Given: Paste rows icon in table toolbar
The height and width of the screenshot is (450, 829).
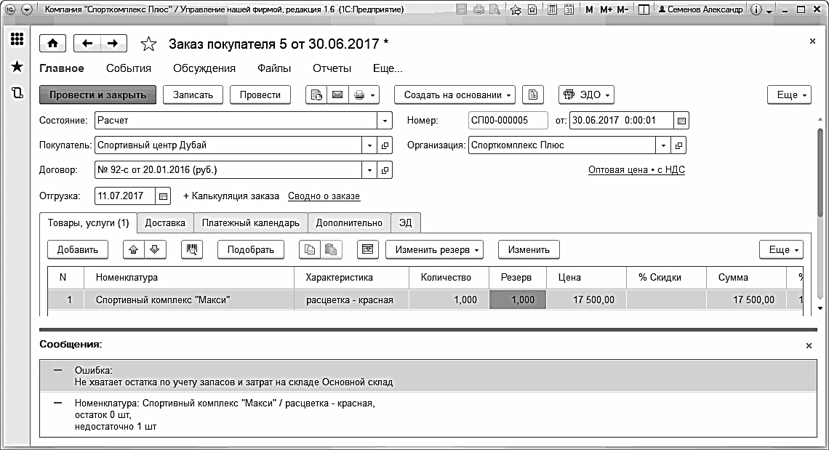Looking at the screenshot, I should (x=331, y=249).
